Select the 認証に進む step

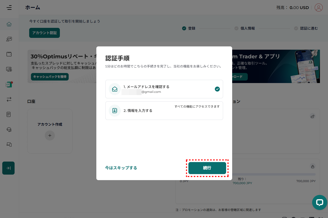point(306,28)
